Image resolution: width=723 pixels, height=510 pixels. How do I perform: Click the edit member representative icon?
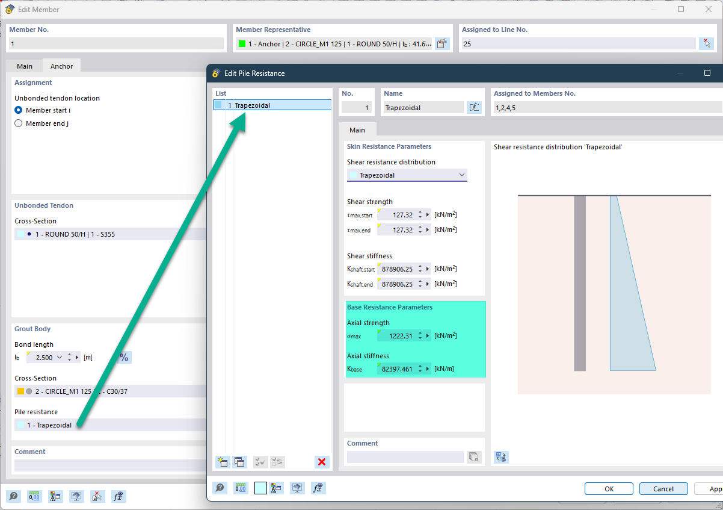[442, 43]
